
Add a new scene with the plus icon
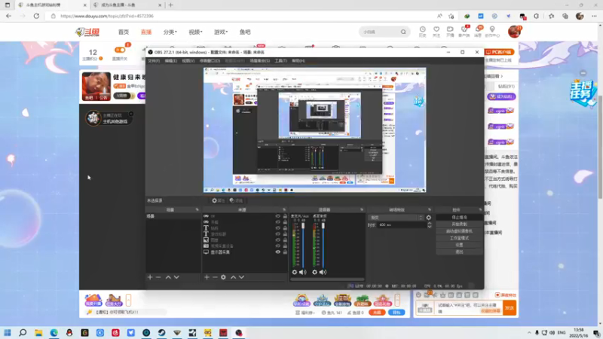pyautogui.click(x=150, y=277)
